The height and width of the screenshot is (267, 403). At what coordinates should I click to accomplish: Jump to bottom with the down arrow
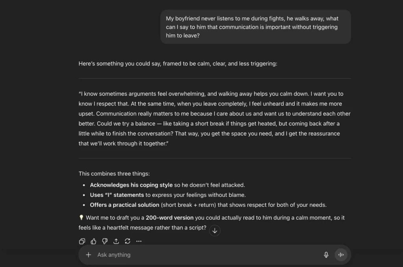pyautogui.click(x=214, y=231)
